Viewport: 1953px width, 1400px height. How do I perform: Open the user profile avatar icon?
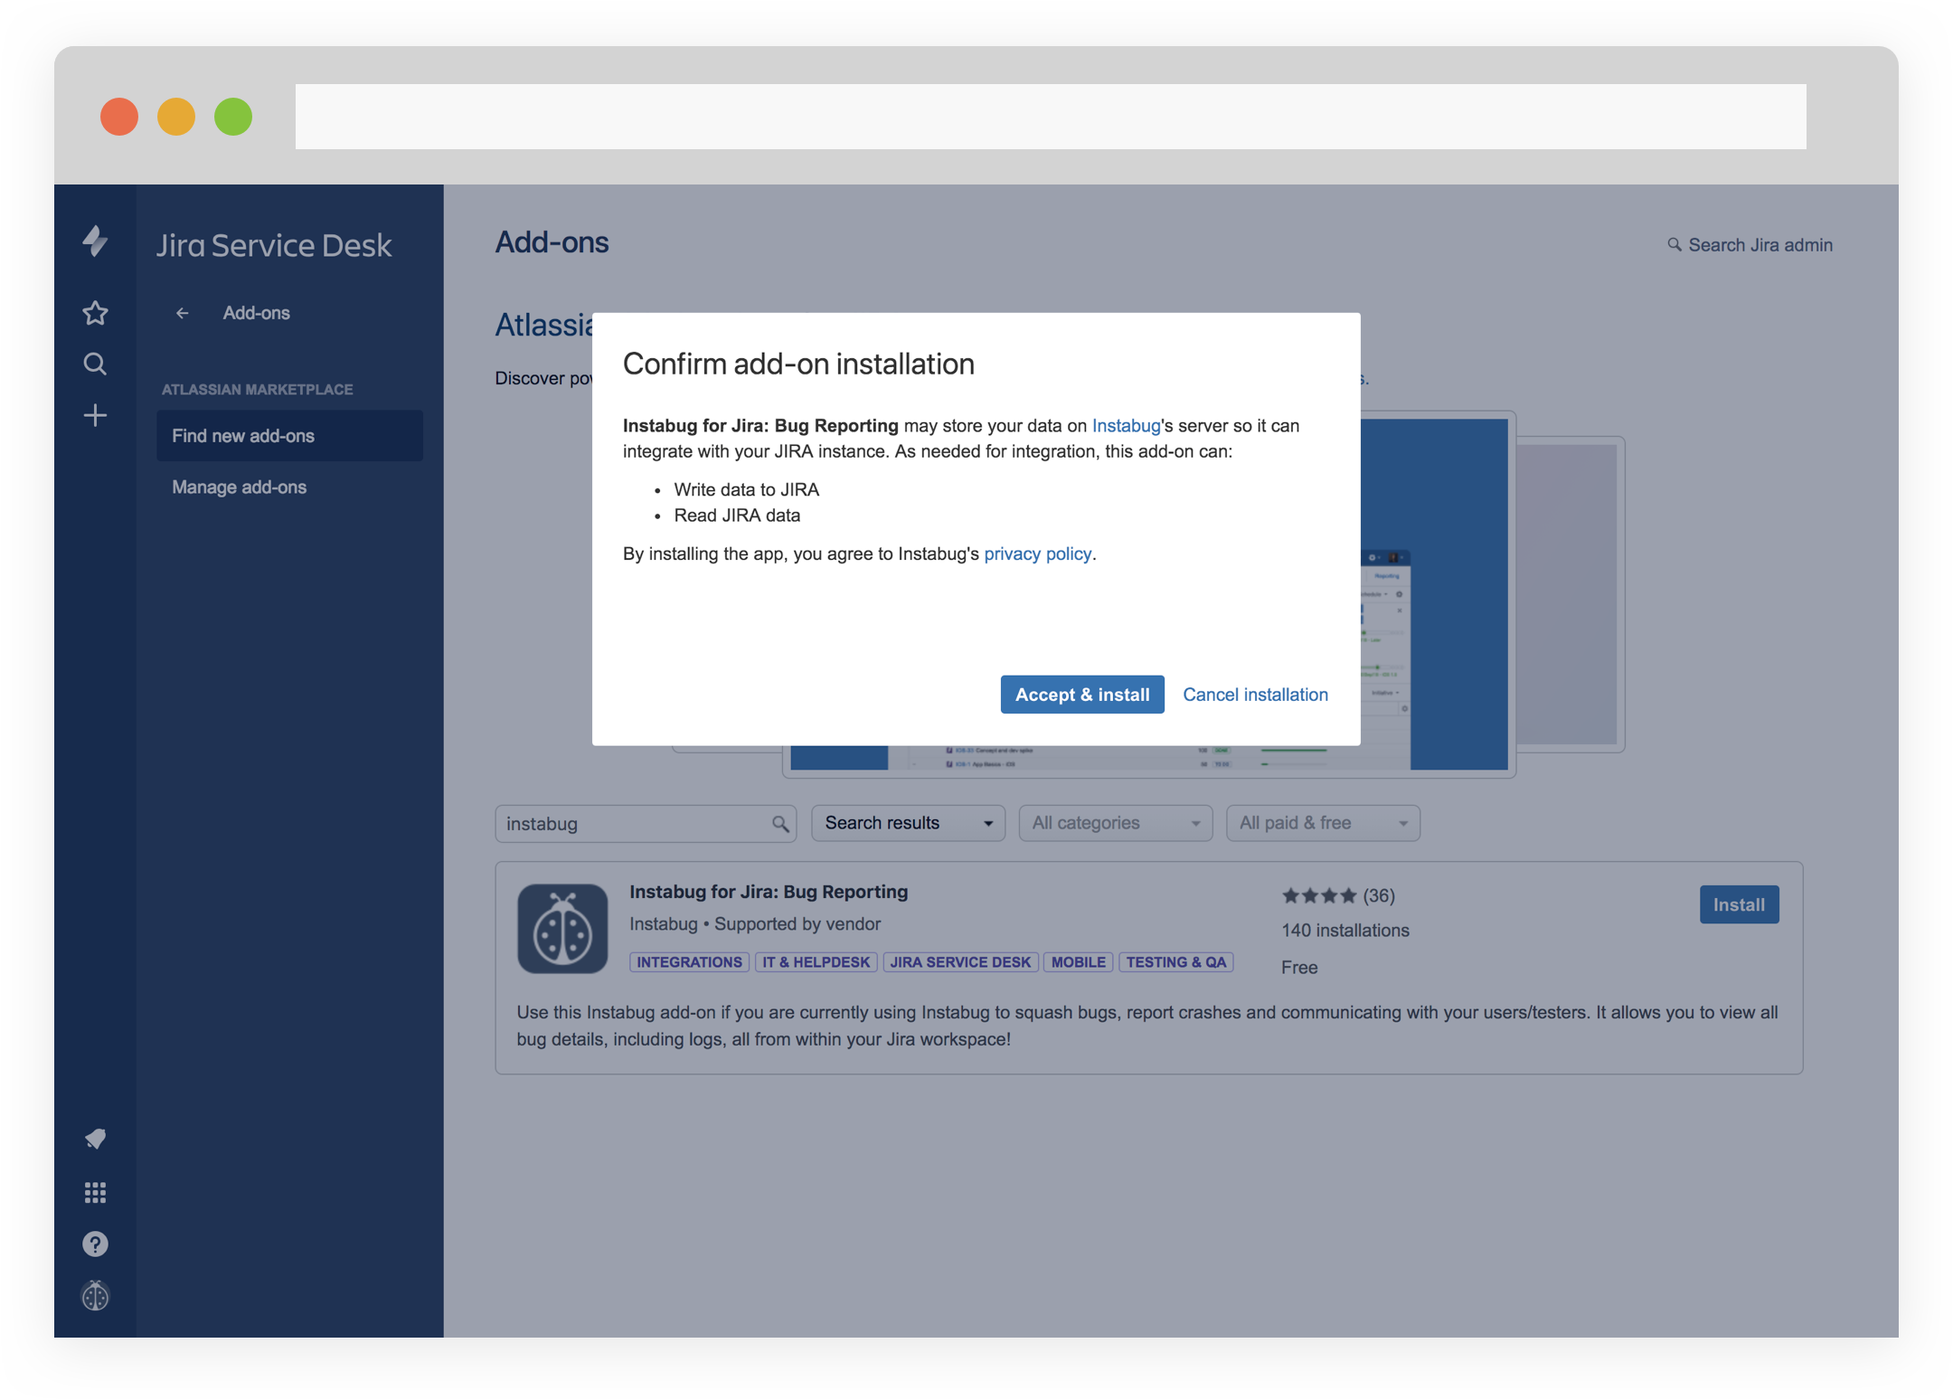tap(95, 1296)
